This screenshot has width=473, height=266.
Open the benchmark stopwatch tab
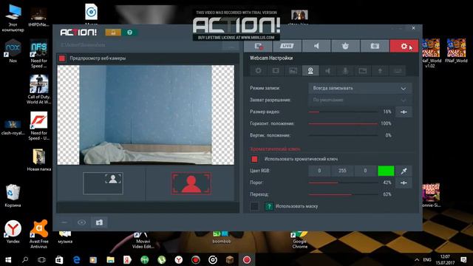(345, 46)
